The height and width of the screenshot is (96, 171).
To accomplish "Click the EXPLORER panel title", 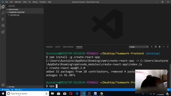I will coord(11,6).
